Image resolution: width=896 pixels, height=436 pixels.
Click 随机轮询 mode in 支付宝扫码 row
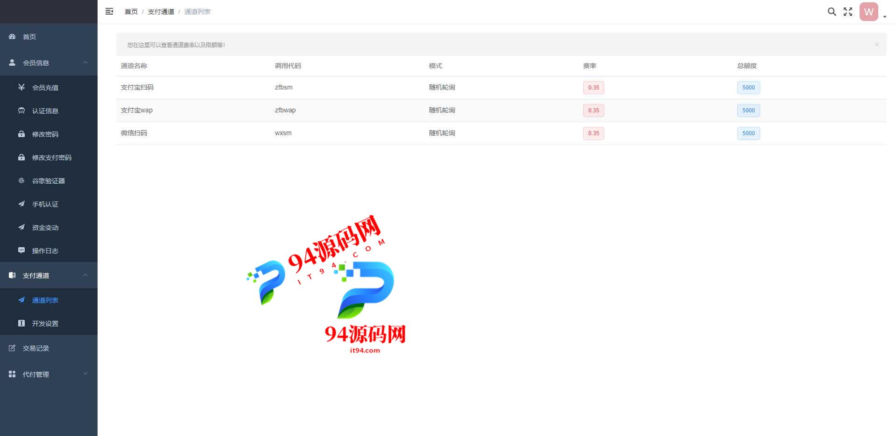(442, 87)
